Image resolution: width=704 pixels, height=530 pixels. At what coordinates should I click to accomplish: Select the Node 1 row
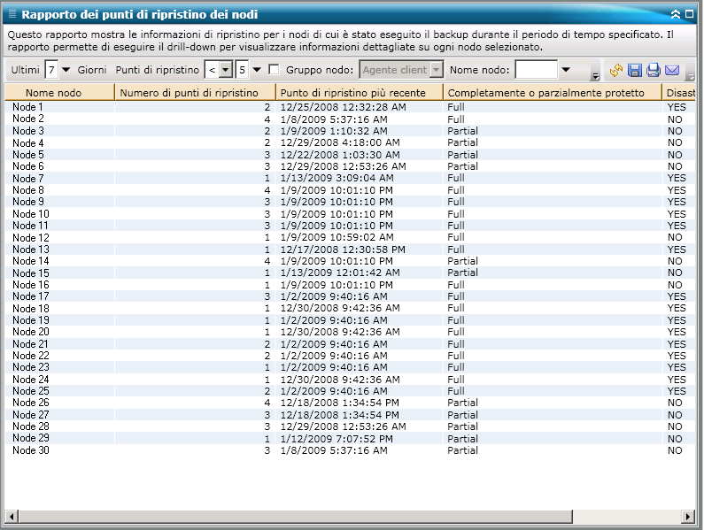350,107
